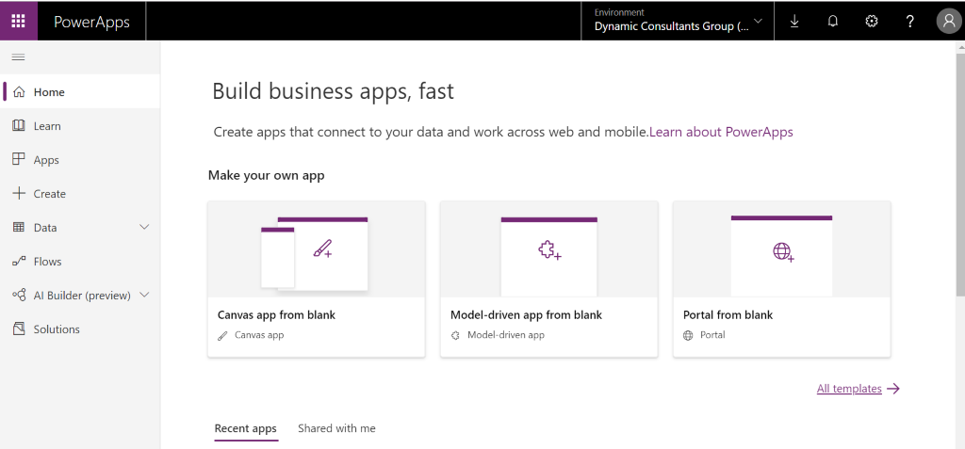Open Apps in the left navigation
The height and width of the screenshot is (449, 965).
(80, 159)
